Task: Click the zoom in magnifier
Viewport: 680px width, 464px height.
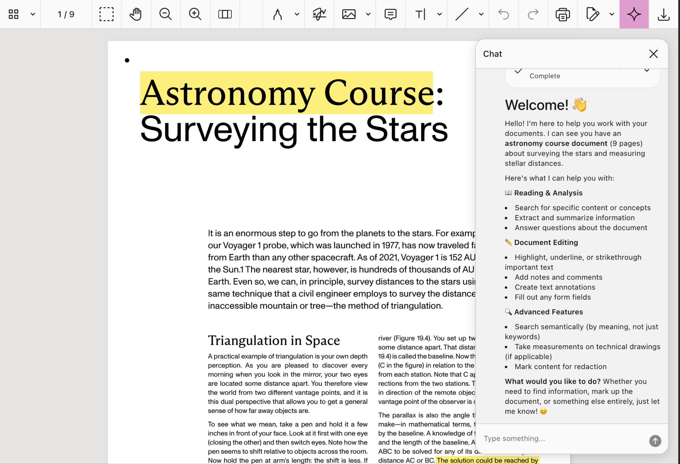Action: [x=195, y=14]
